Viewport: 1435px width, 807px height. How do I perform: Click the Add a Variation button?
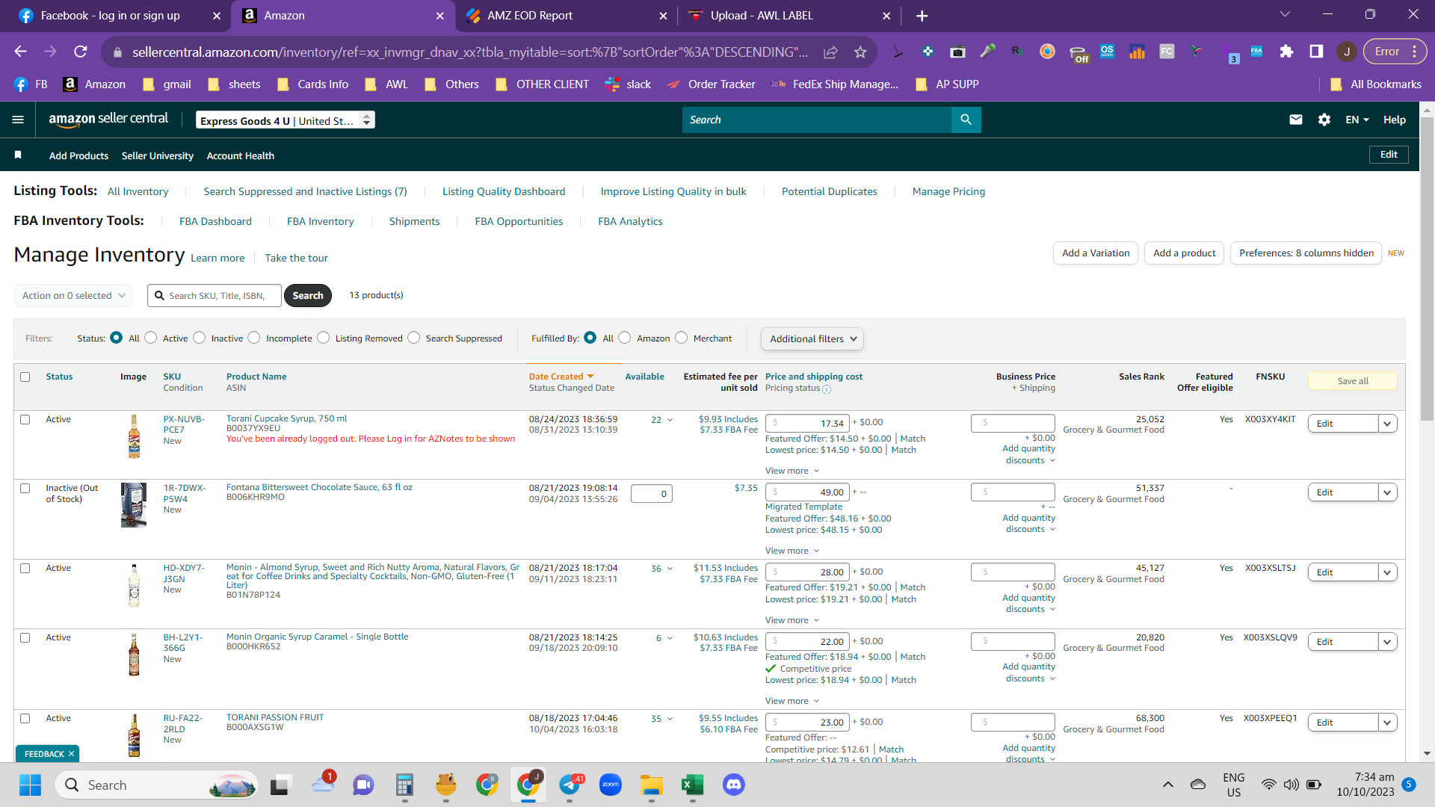(x=1096, y=253)
